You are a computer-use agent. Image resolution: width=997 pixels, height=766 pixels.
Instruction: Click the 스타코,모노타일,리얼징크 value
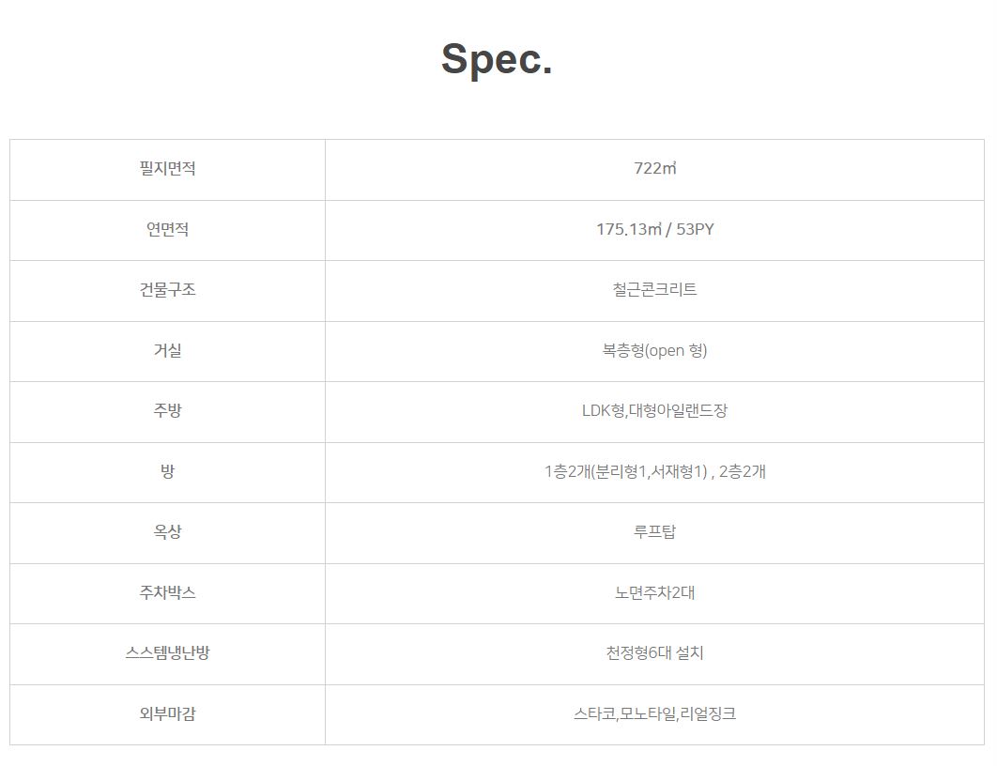654,713
